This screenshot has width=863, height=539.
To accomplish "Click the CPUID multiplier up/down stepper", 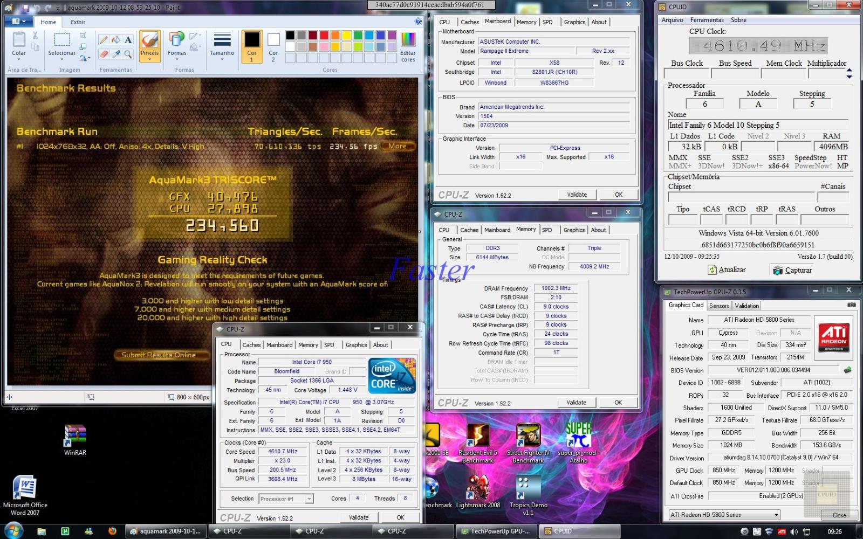I will pos(849,74).
